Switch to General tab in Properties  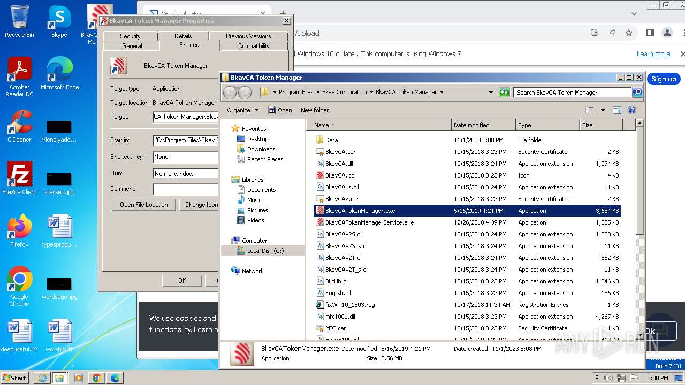click(x=132, y=46)
